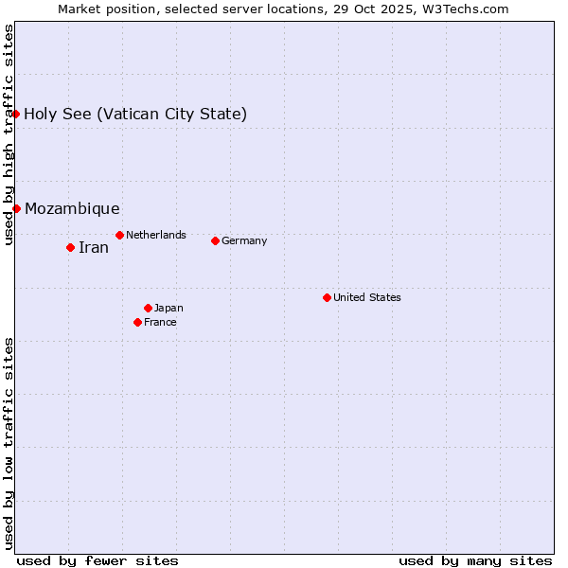Click the 'used by high traffic sites' vertical label

click(x=9, y=135)
